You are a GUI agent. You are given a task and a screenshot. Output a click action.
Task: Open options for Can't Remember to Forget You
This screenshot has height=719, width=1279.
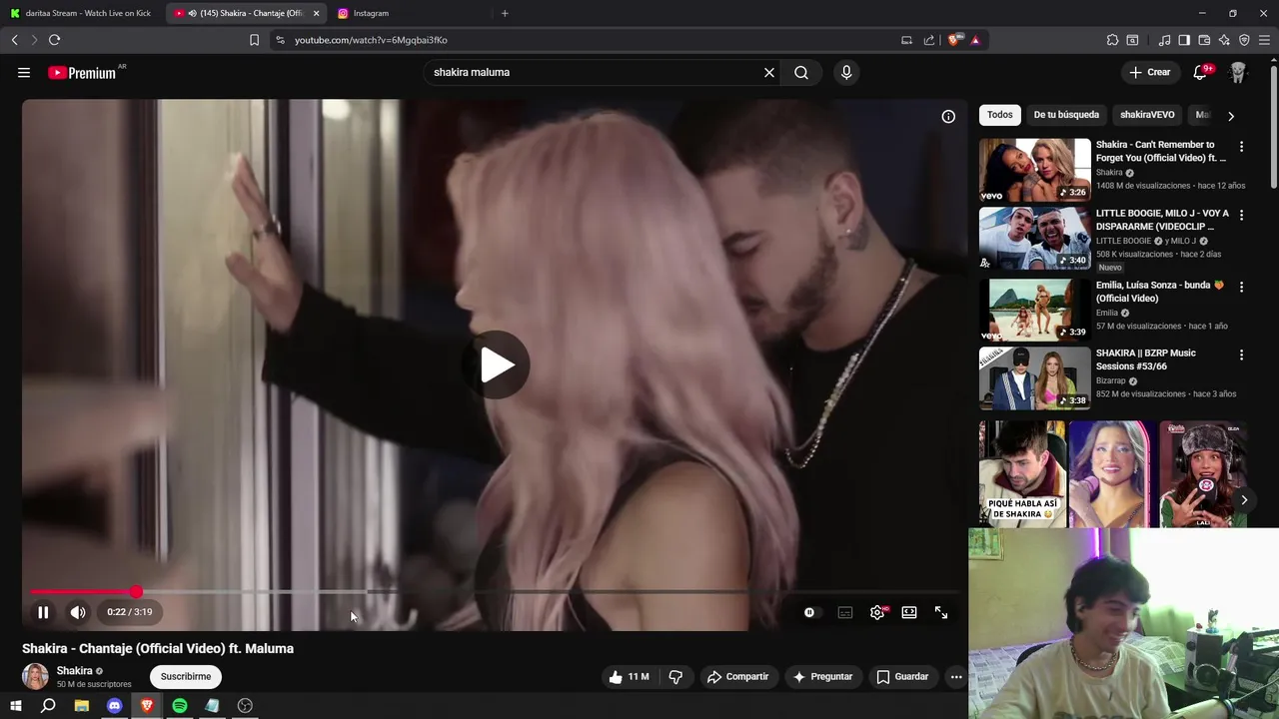[1241, 146]
